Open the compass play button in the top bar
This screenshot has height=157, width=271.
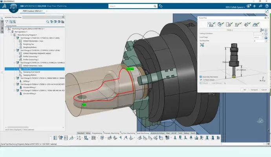[x=13, y=8]
